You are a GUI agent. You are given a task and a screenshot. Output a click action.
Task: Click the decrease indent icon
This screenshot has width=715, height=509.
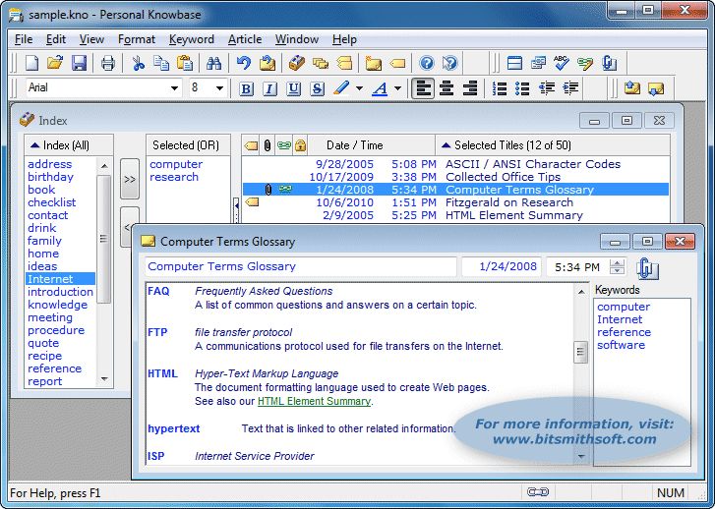pos(547,88)
